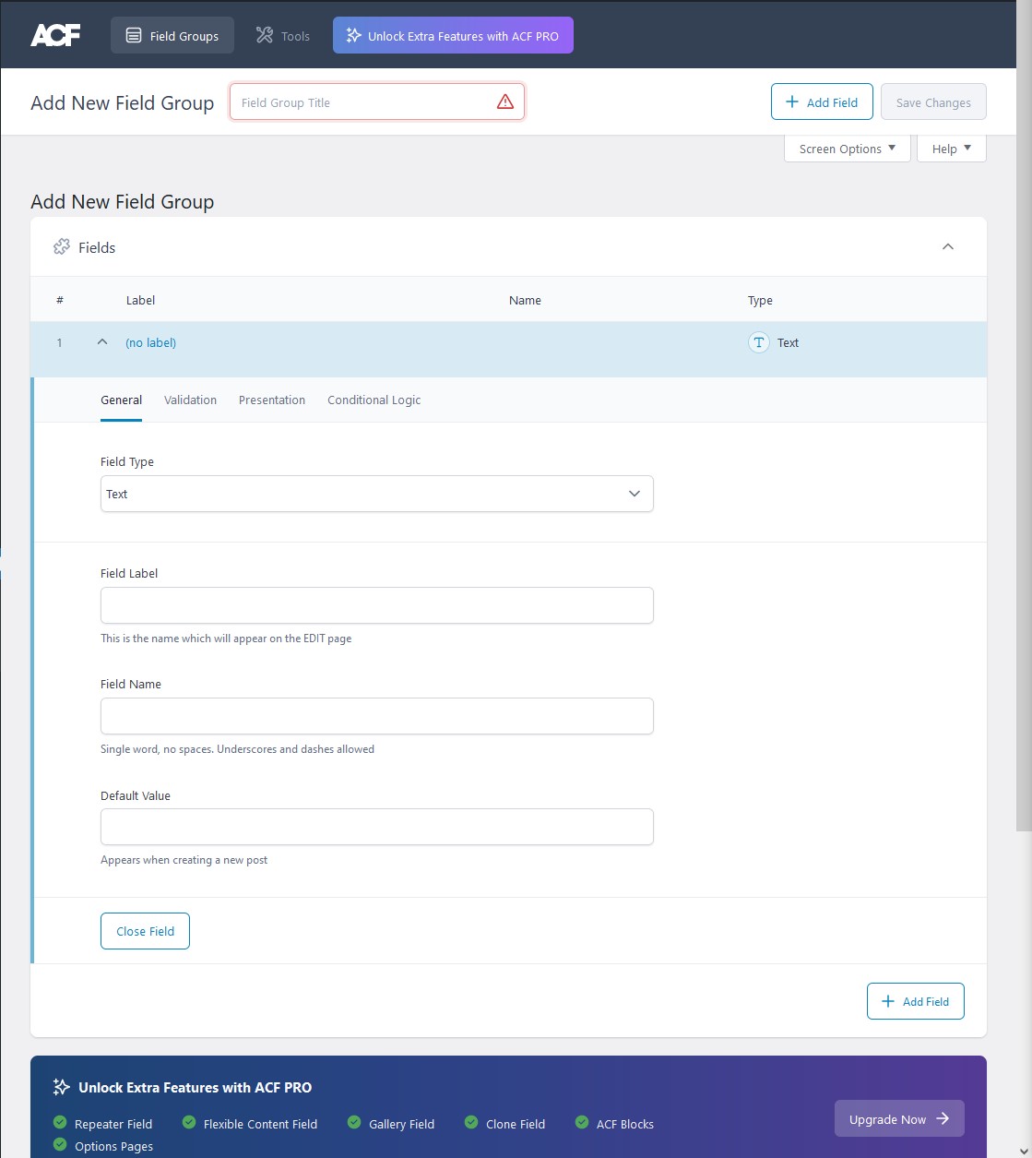Open the (no label) field link

(150, 342)
